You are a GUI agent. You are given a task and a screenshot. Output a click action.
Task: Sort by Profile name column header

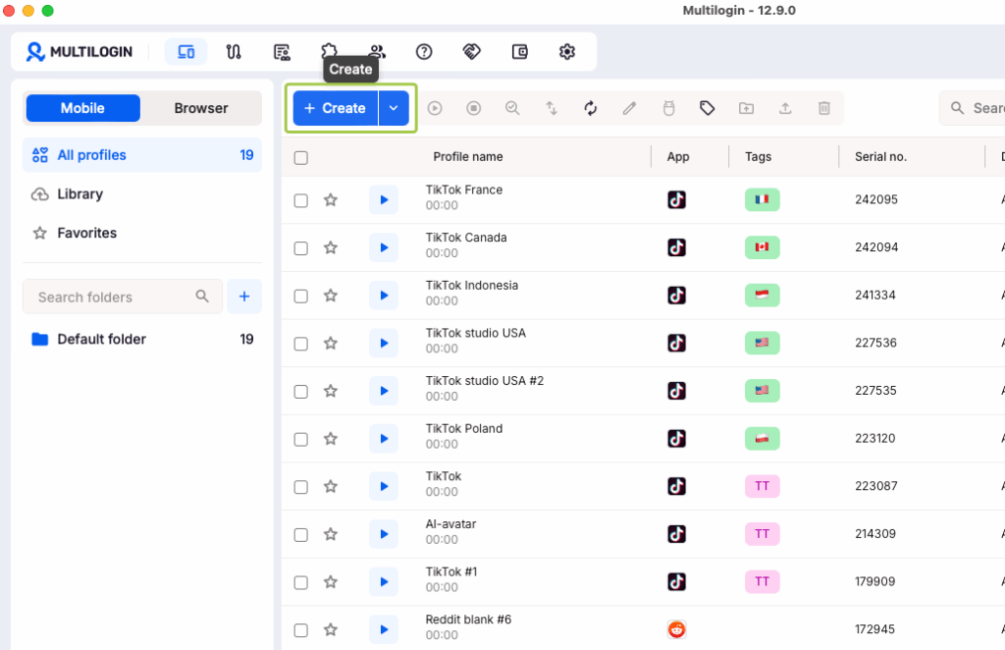coord(468,157)
